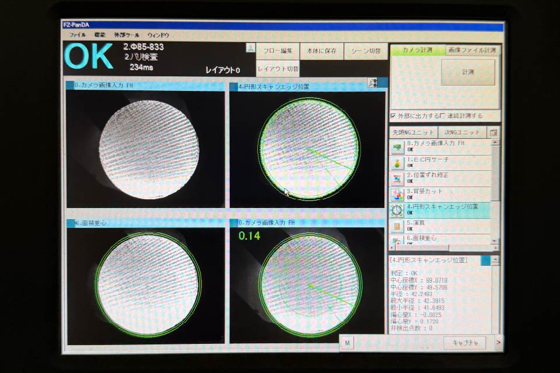Screen dimensions: 560x373
Task: Select the EC circle search unit icon
Action: 398,163
